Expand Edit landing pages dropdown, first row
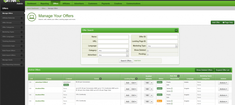235x105 pixels. coord(134,83)
